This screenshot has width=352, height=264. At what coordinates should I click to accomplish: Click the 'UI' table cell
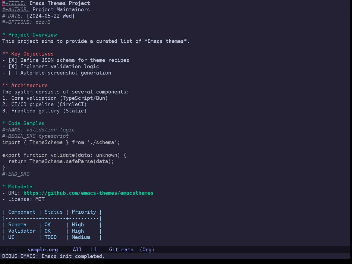pos(11,237)
